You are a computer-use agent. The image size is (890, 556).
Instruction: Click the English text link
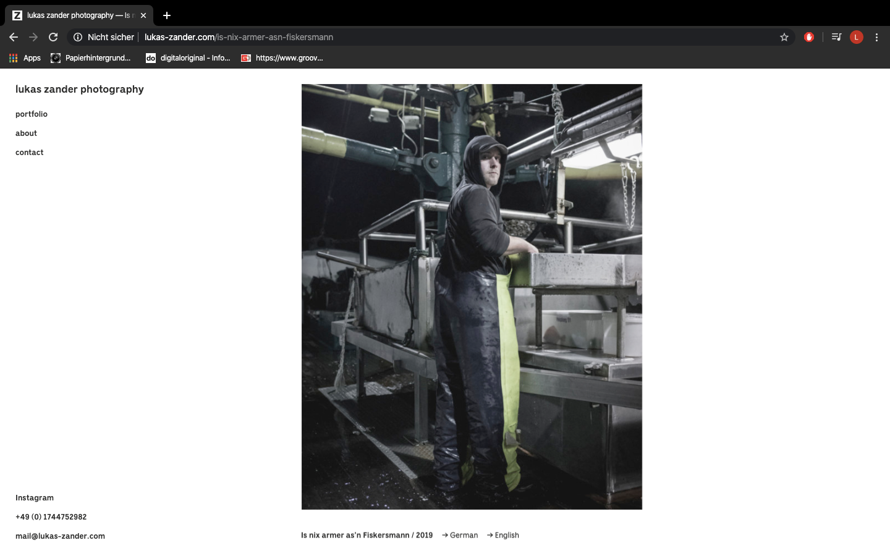point(507,536)
